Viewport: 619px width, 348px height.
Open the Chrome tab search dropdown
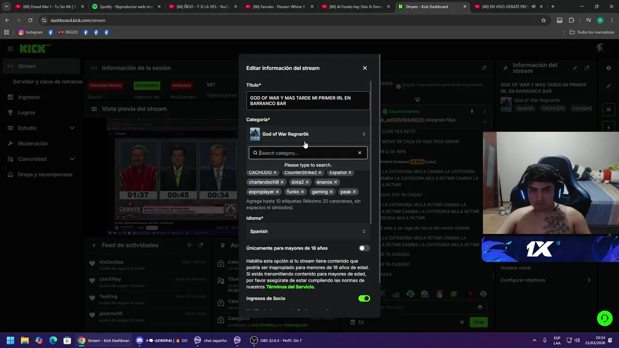point(6,7)
